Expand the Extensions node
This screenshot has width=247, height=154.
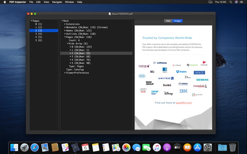click(65, 24)
